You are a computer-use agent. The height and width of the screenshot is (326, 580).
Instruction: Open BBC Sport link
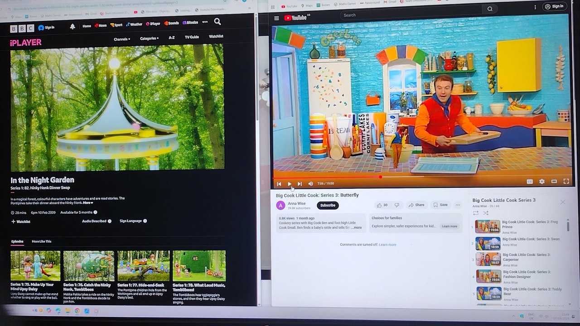coord(116,25)
